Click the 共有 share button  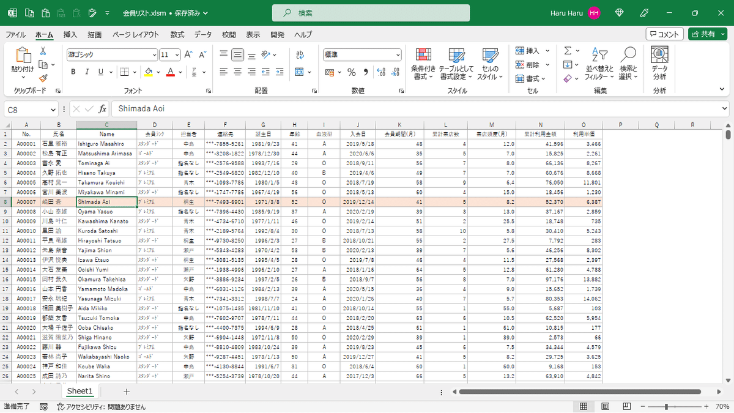[708, 34]
